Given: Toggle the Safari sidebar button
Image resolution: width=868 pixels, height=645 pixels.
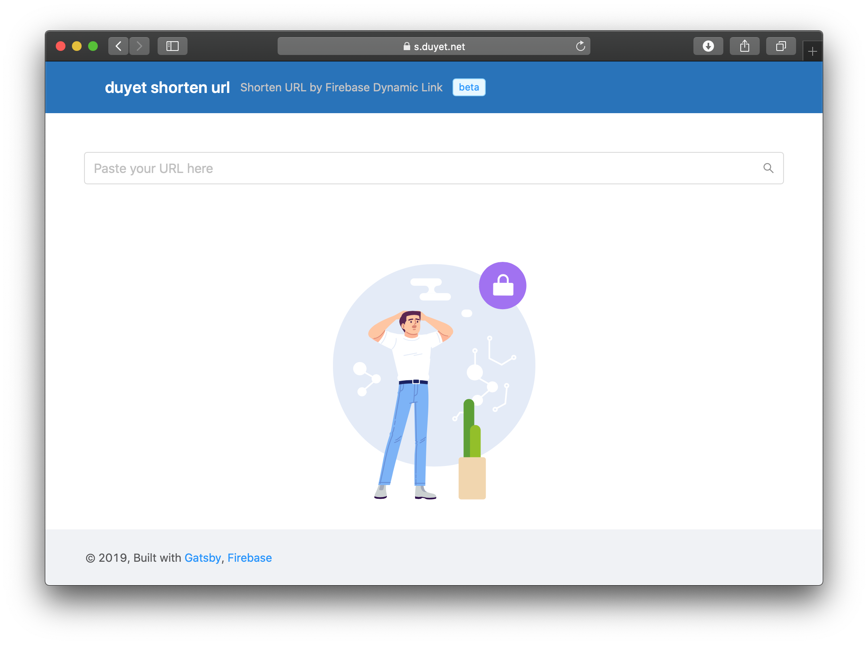Looking at the screenshot, I should [x=173, y=46].
